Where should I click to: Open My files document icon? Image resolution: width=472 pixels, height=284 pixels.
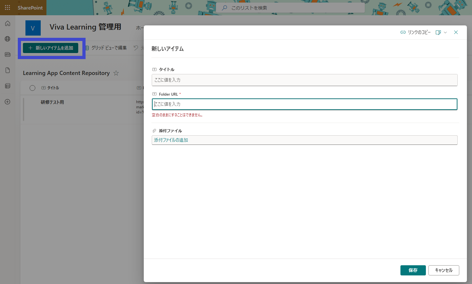[8, 70]
